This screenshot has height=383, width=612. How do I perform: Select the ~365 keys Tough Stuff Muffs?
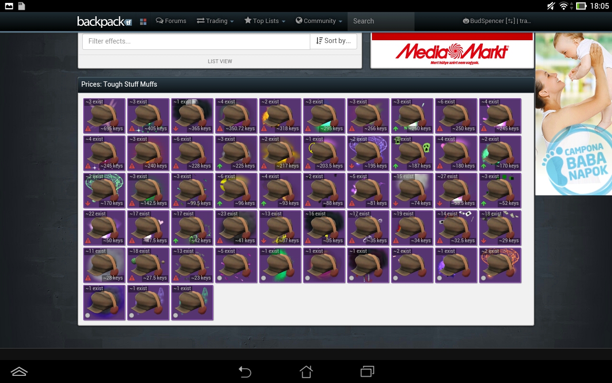coord(192,115)
